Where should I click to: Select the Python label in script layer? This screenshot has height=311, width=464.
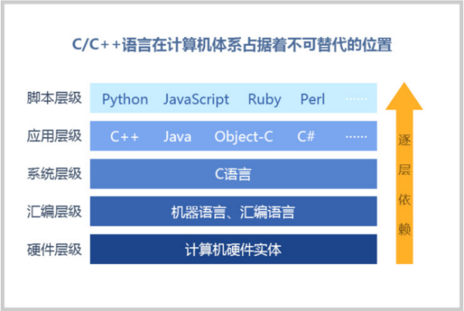click(x=125, y=100)
